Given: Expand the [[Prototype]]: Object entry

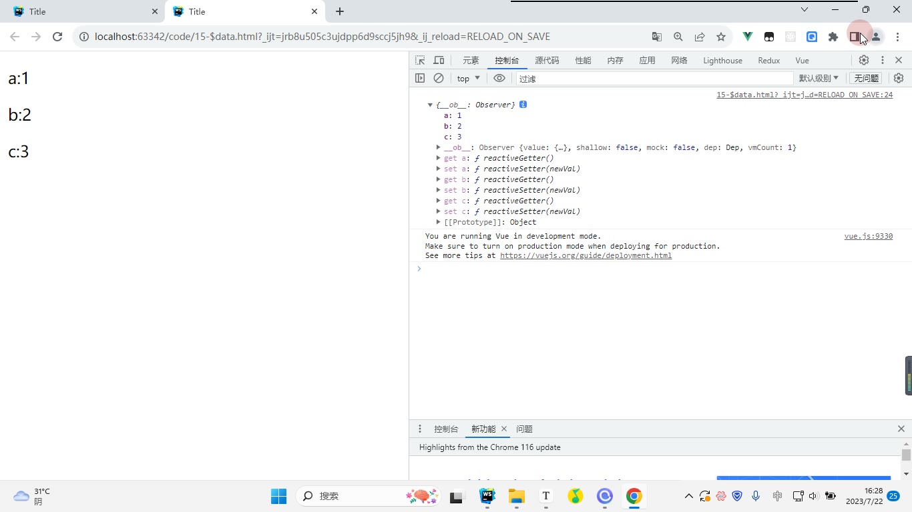Looking at the screenshot, I should (439, 222).
